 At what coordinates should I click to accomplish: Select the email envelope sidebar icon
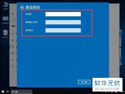click(x=13, y=40)
